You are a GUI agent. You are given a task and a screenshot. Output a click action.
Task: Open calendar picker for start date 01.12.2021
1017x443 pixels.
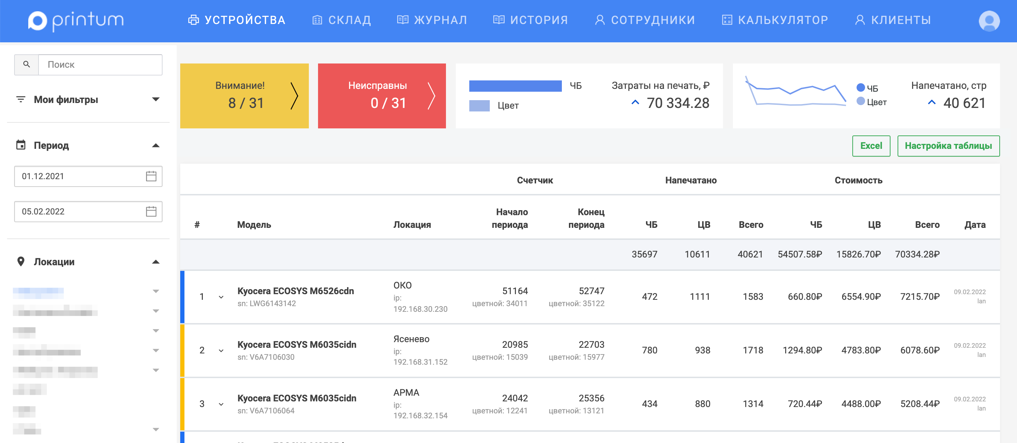(x=151, y=176)
